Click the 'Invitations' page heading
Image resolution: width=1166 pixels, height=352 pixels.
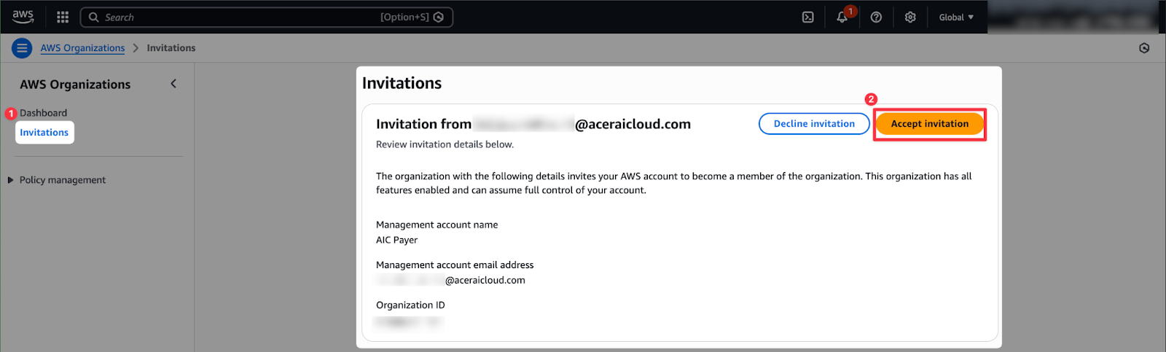click(x=402, y=83)
